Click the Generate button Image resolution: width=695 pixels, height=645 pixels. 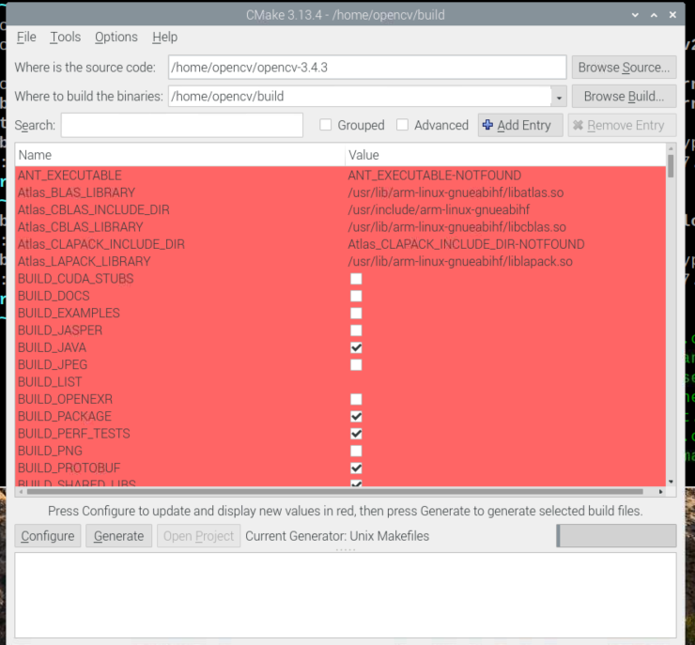tap(118, 536)
